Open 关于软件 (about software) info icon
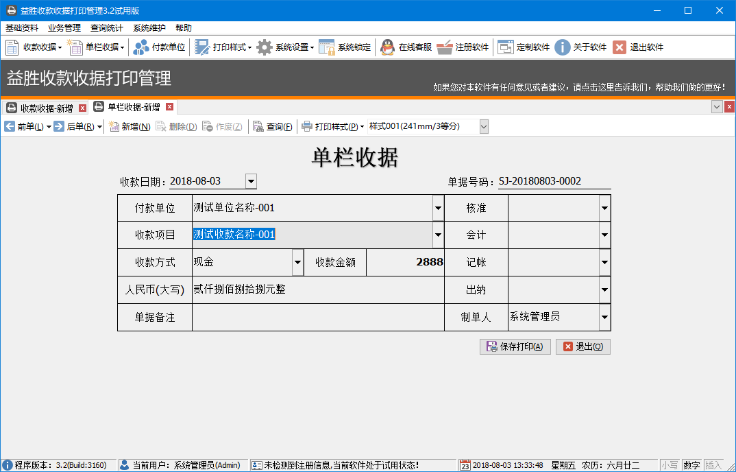 (x=563, y=47)
